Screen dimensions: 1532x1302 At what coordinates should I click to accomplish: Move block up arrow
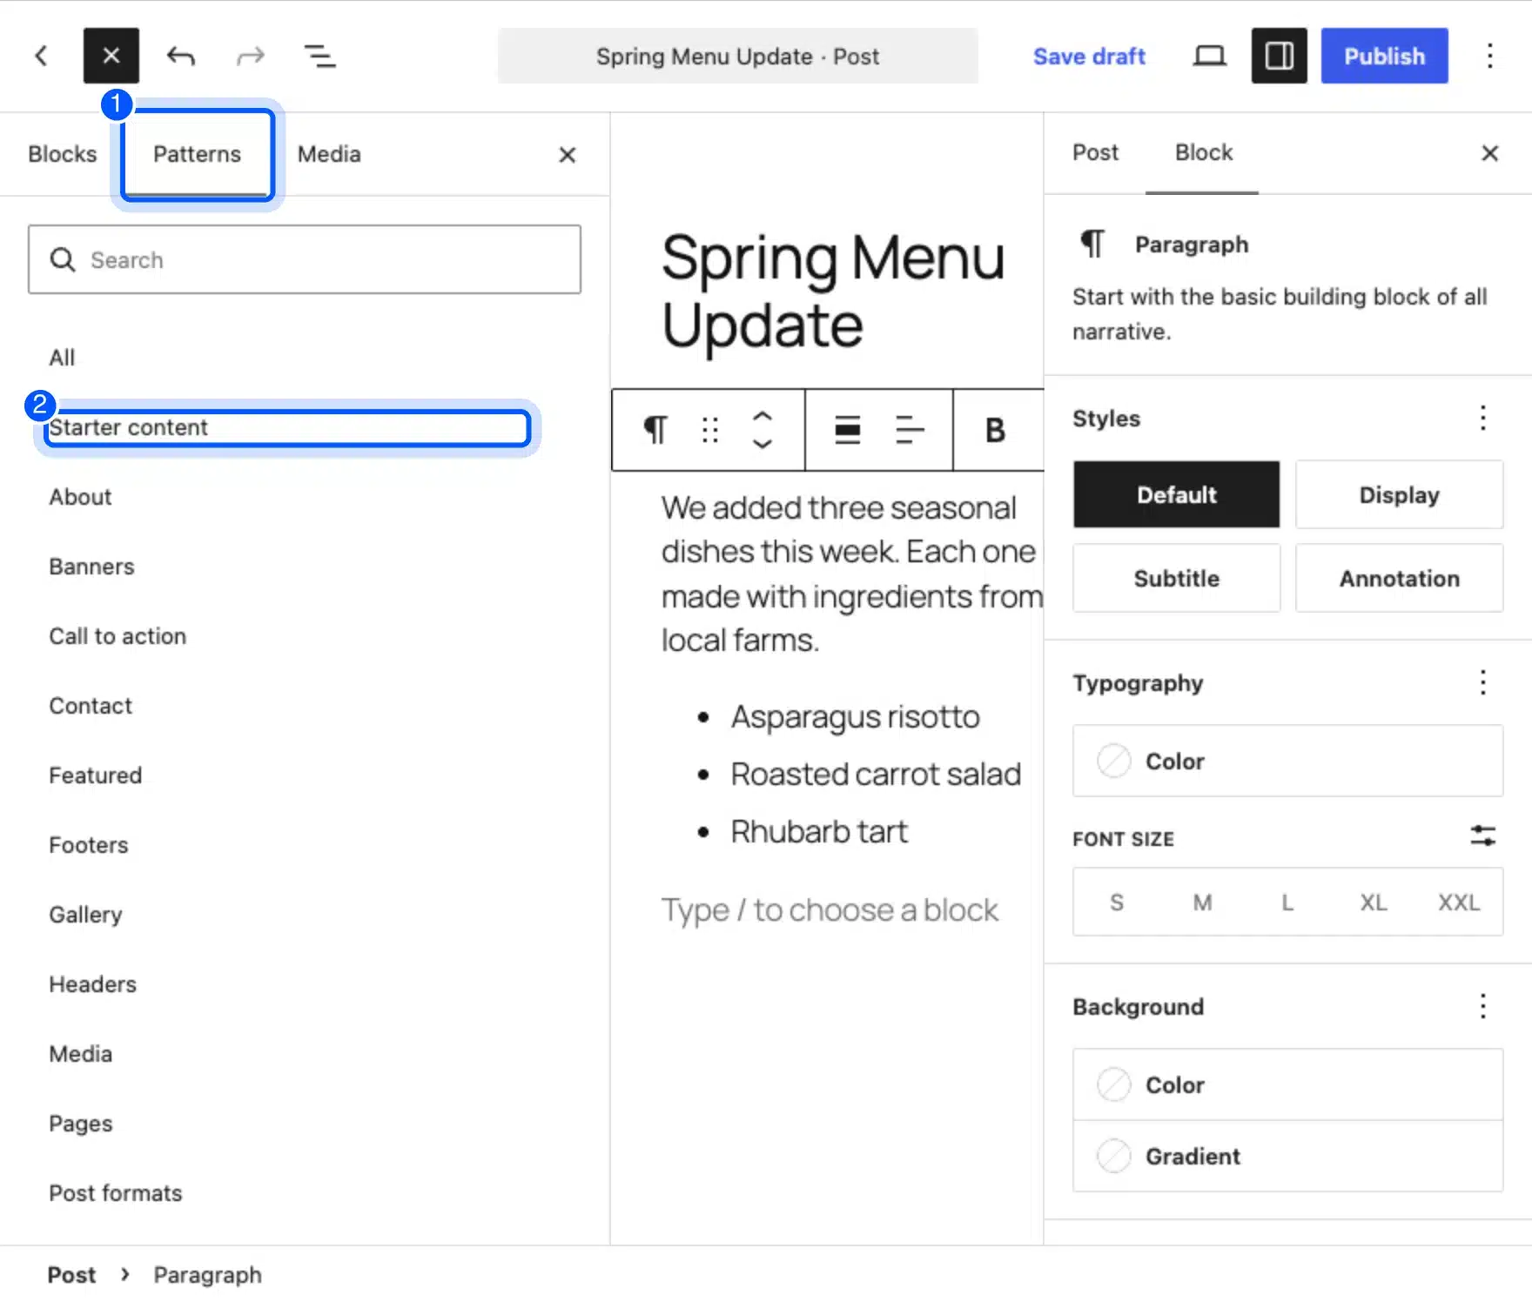(763, 417)
